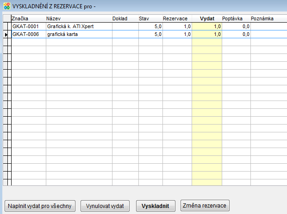287x214 pixels.
Task: Click the Doklad cell for GKAT-0006
Action: (x=125, y=34)
